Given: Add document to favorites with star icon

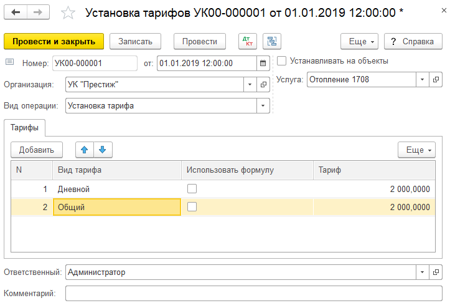Looking at the screenshot, I should (70, 13).
